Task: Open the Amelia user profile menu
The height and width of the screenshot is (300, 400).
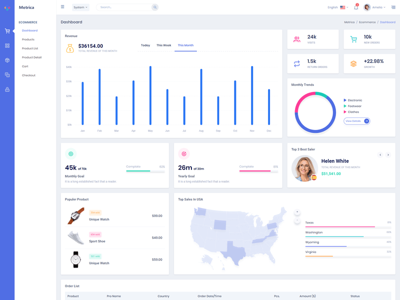Action: point(374,7)
